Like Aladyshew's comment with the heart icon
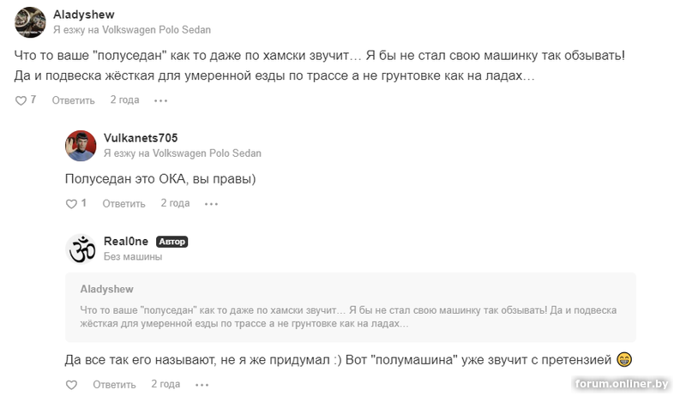 tap(21, 100)
